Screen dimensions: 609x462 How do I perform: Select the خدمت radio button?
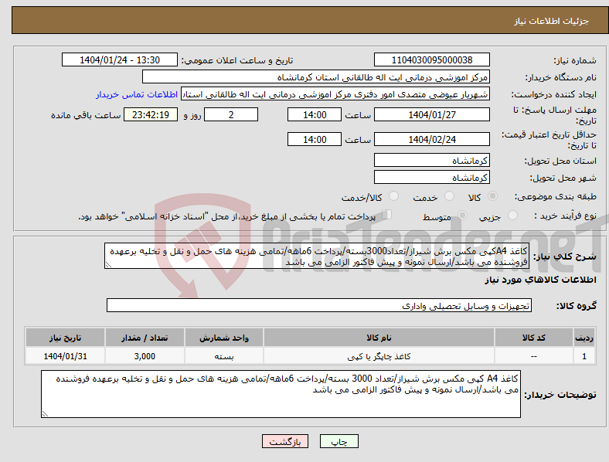(x=449, y=196)
